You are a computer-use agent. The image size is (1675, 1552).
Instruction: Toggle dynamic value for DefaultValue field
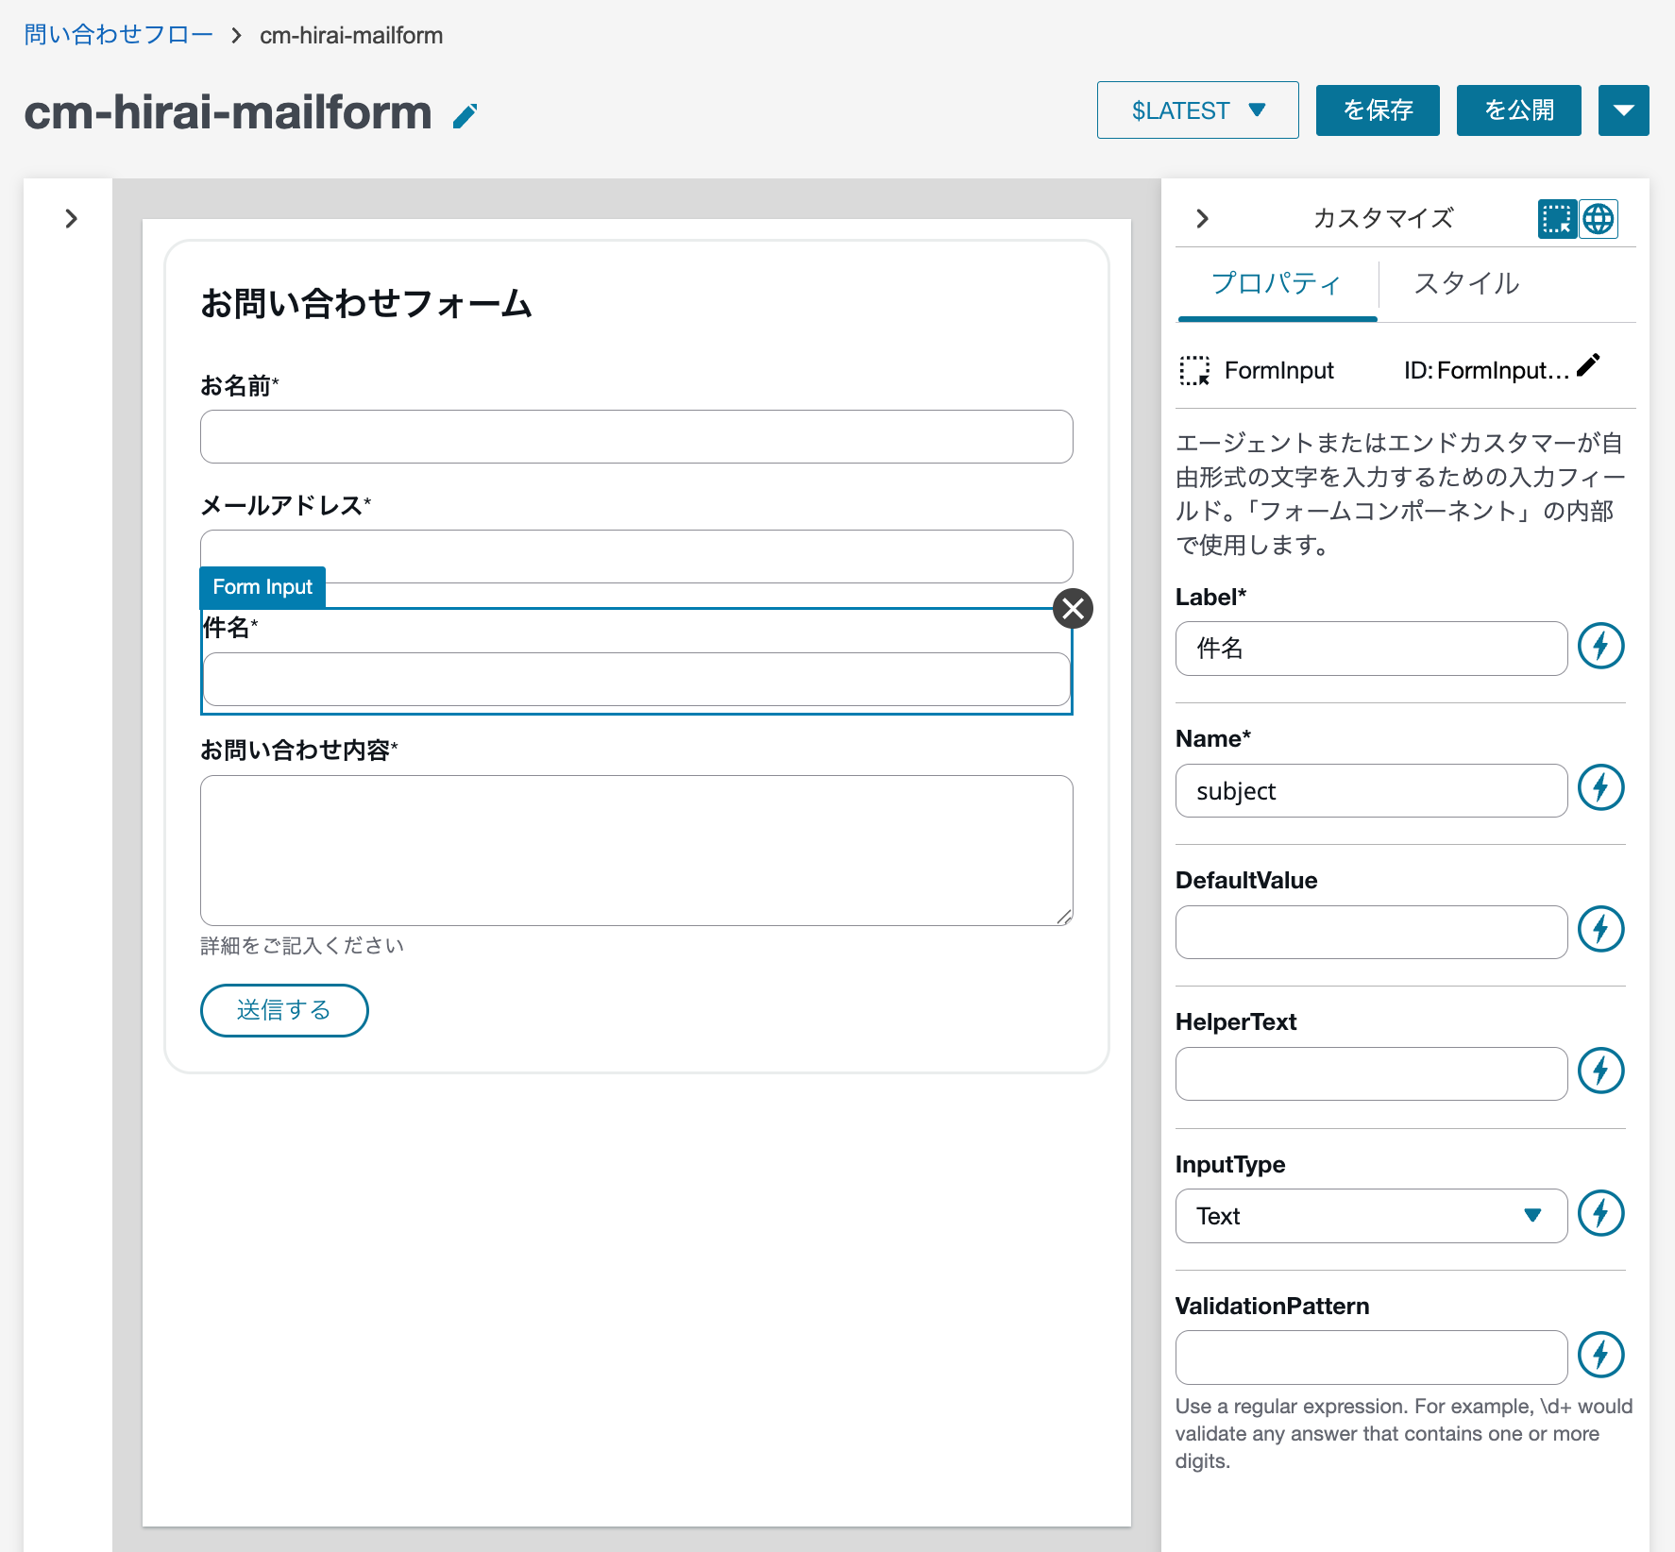point(1601,929)
